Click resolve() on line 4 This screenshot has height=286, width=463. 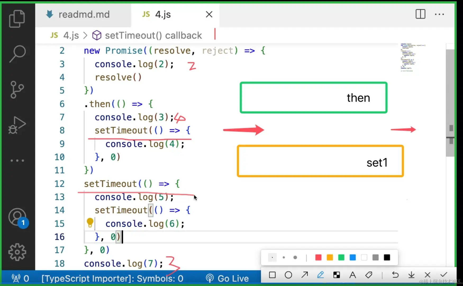[118, 77]
